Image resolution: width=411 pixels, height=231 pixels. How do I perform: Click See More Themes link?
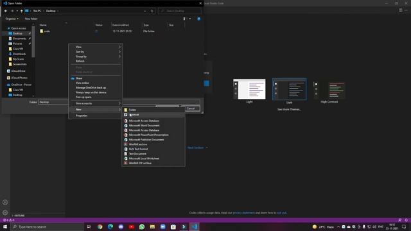click(x=289, y=110)
